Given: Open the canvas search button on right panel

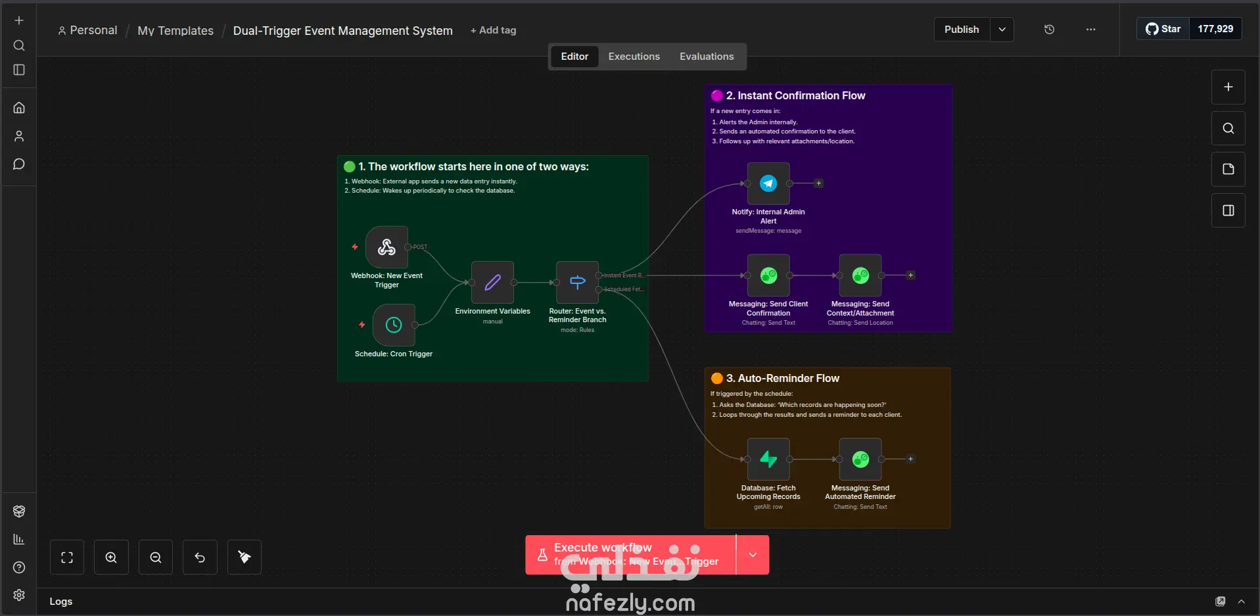Looking at the screenshot, I should 1228,128.
